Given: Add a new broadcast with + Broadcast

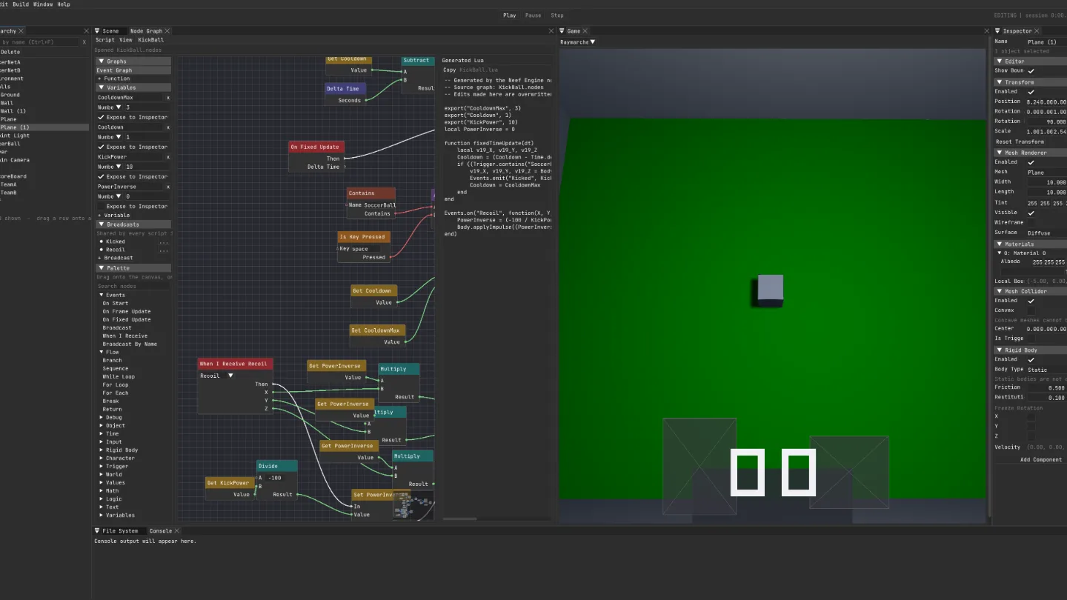Looking at the screenshot, I should [116, 259].
